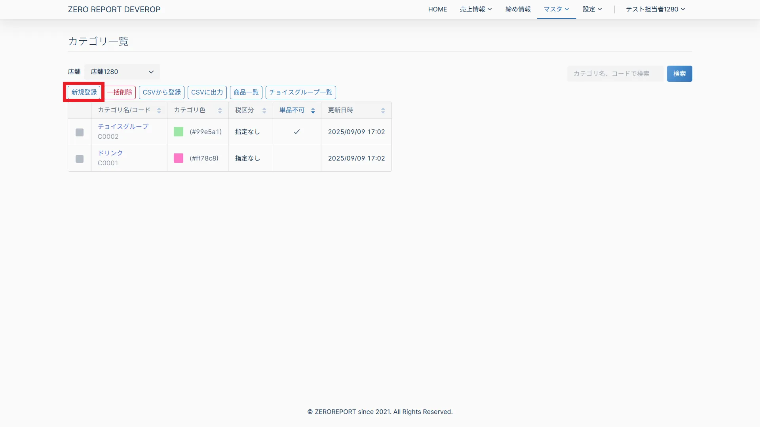Expand the 設定 menu
The height and width of the screenshot is (427, 760).
pyautogui.click(x=592, y=9)
